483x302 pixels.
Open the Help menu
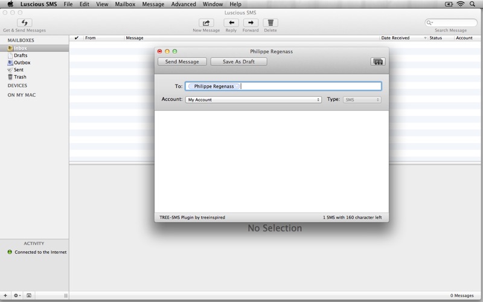coord(235,4)
